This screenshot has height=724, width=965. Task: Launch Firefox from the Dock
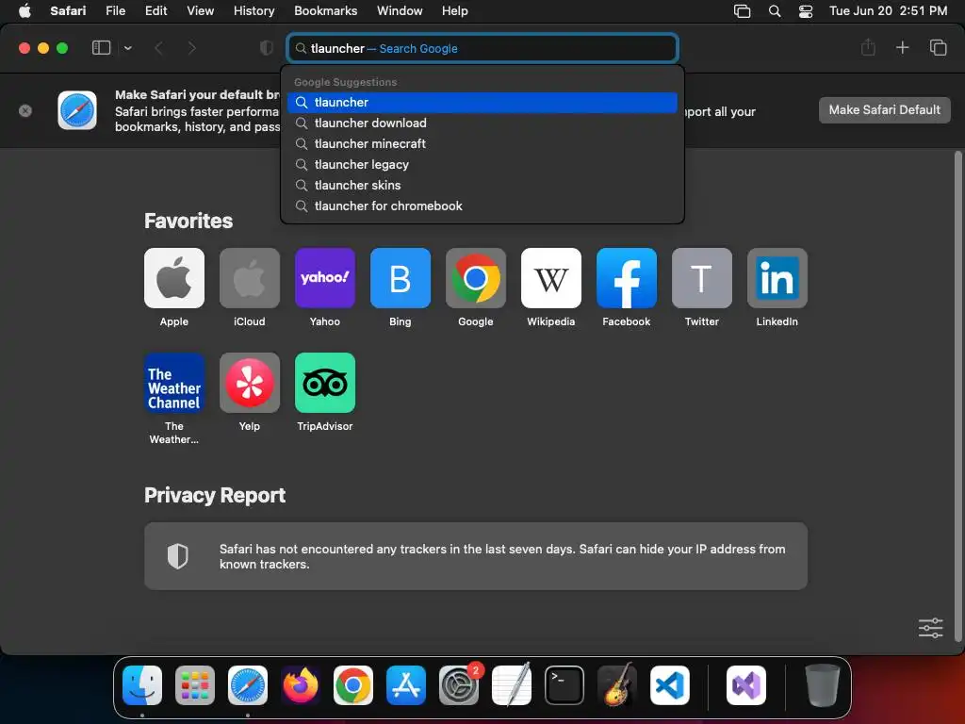301,685
